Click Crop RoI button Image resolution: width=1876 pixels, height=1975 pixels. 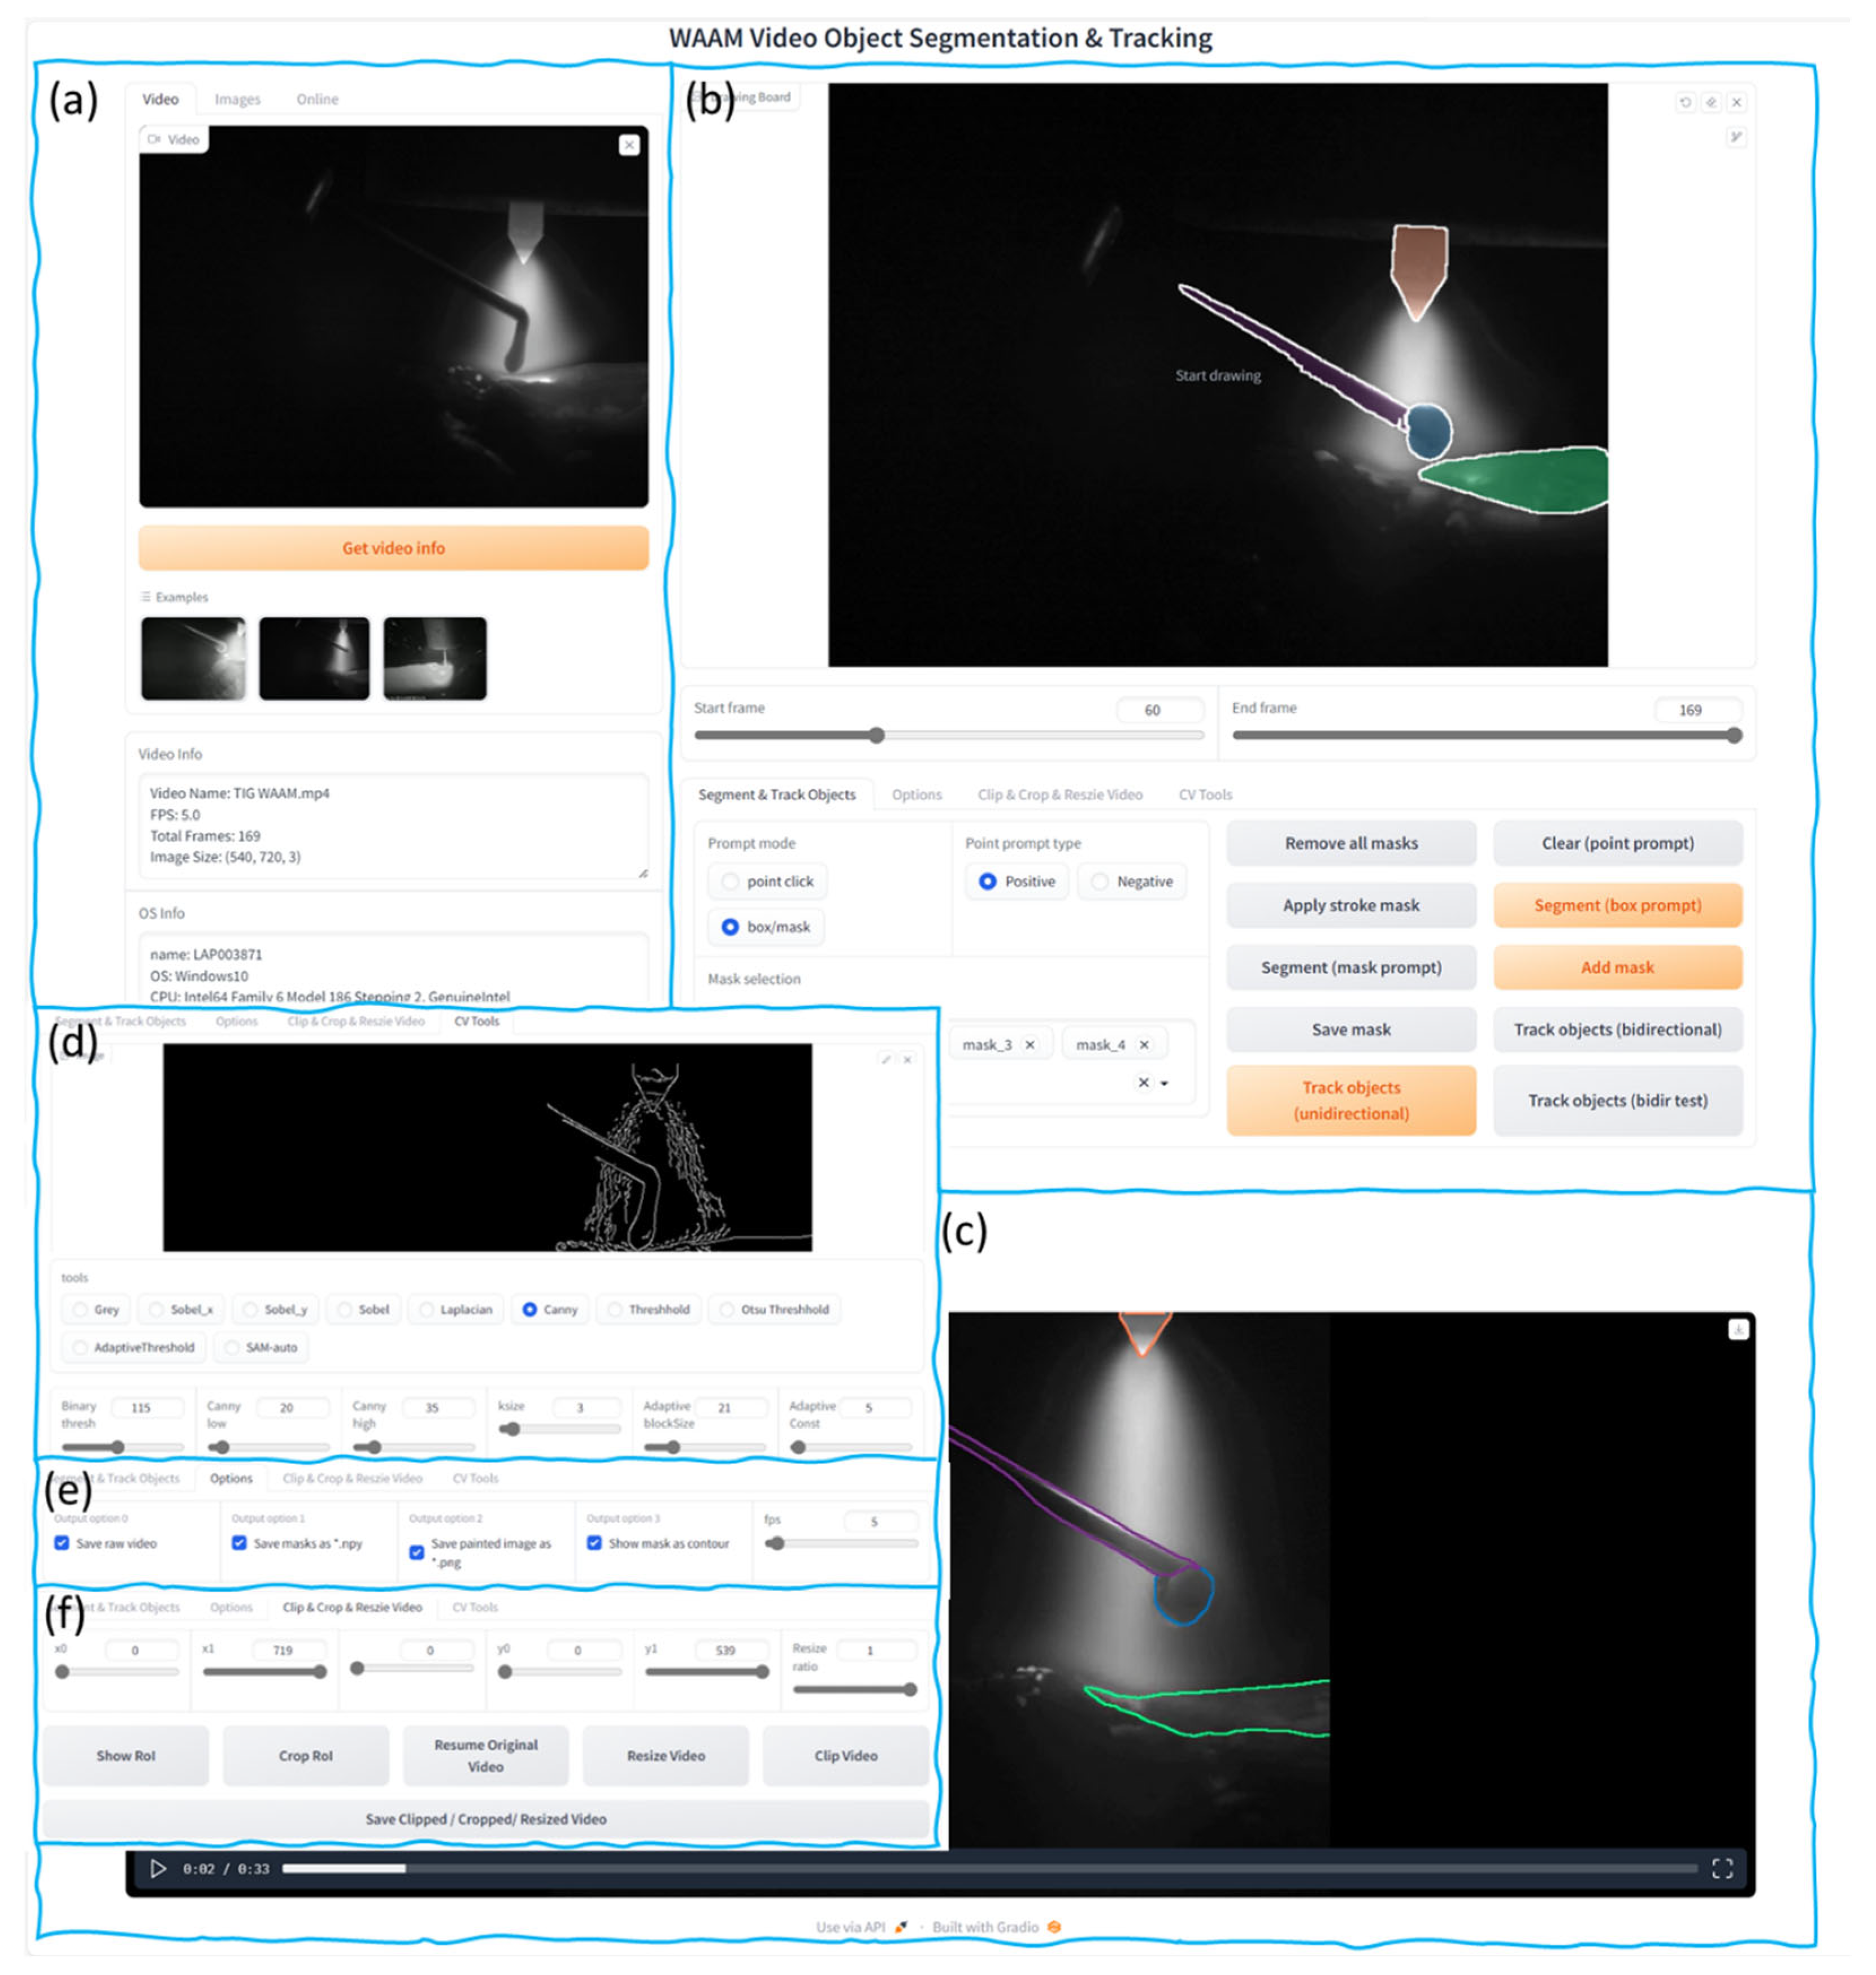[x=306, y=1755]
